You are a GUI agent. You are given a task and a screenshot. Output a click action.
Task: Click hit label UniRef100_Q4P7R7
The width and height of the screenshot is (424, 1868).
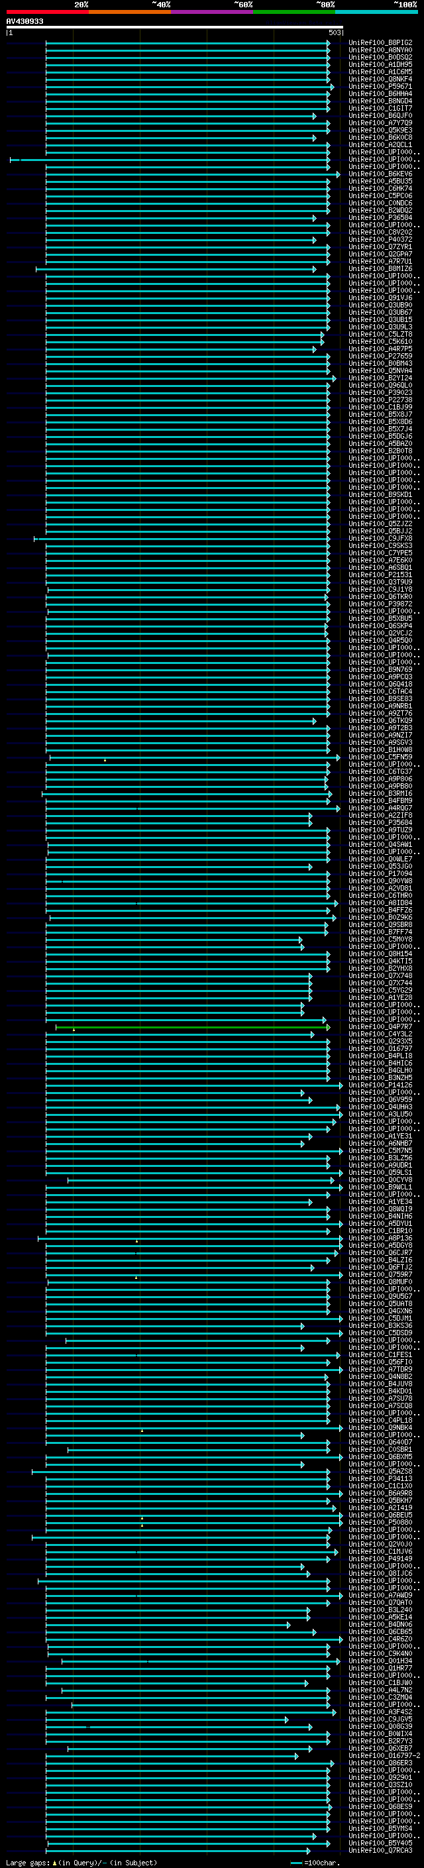point(380,1027)
